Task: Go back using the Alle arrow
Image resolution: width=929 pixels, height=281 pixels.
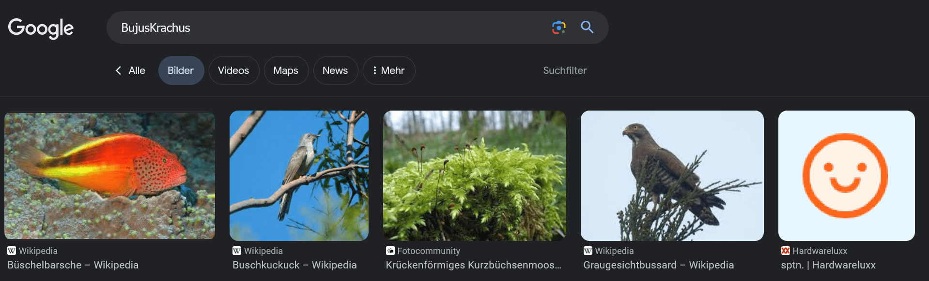Action: [119, 70]
